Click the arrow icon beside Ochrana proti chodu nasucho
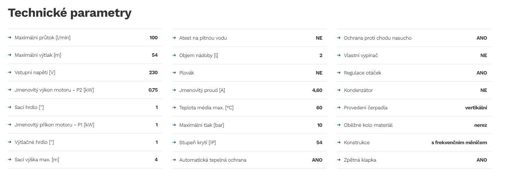 coord(339,38)
